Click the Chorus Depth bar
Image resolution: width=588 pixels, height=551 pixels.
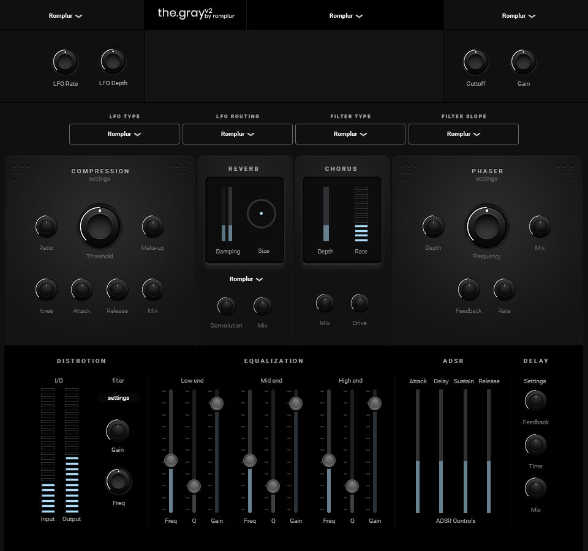[326, 214]
